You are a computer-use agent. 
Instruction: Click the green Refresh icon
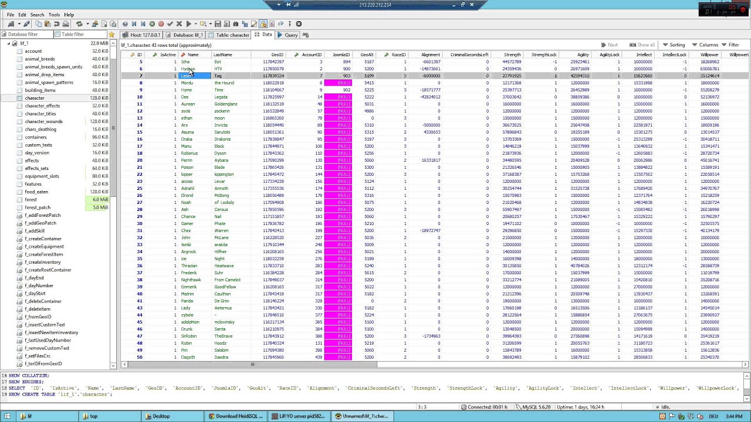(79, 24)
